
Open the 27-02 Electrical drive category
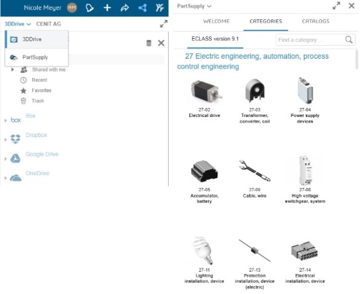(x=204, y=98)
